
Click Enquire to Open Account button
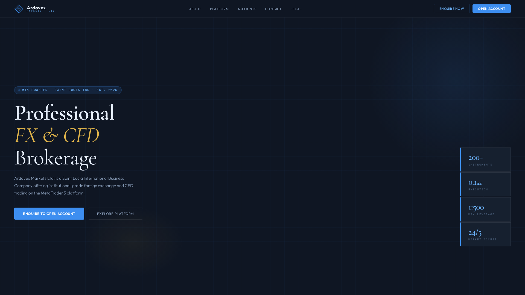[49, 214]
